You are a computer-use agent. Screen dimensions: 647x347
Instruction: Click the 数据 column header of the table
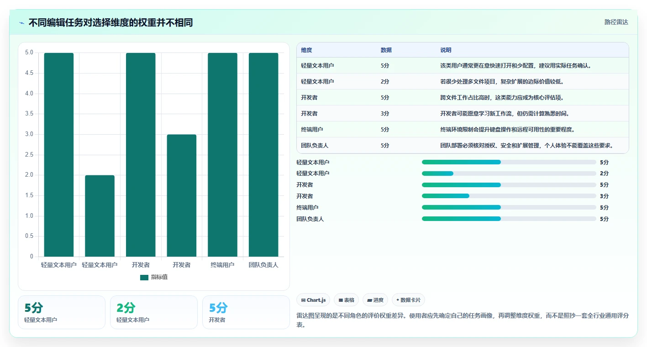click(386, 50)
